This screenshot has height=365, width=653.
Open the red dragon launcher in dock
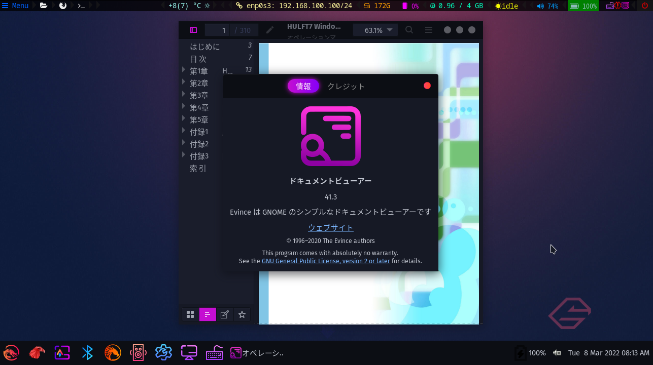(11, 352)
